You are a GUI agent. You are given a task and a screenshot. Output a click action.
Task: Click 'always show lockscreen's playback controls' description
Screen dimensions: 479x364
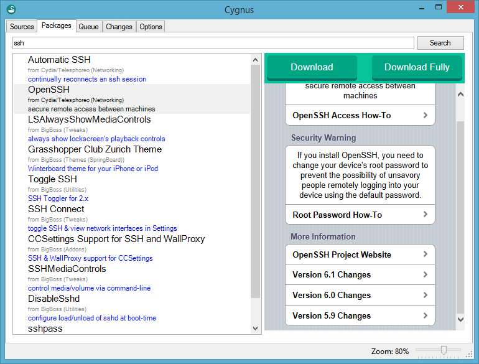(x=96, y=139)
